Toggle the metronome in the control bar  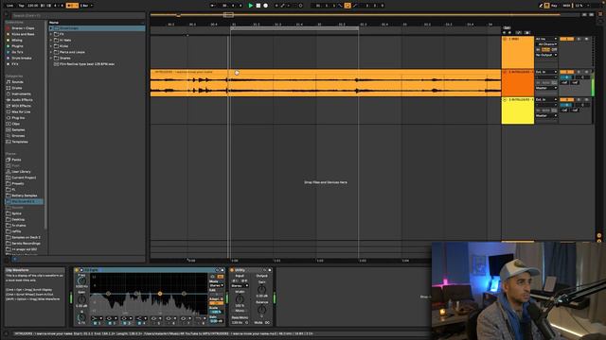[72, 6]
